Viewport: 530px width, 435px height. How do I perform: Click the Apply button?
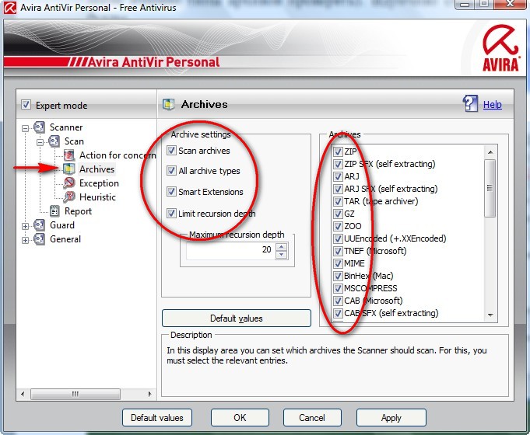tap(391, 418)
